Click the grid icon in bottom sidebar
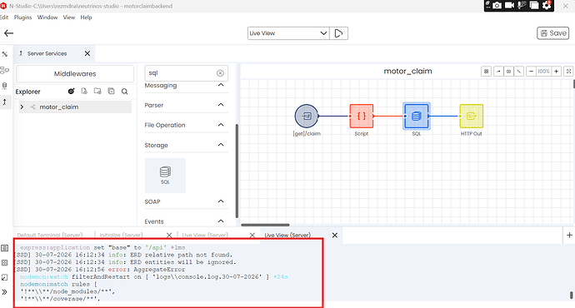 click(x=5, y=262)
